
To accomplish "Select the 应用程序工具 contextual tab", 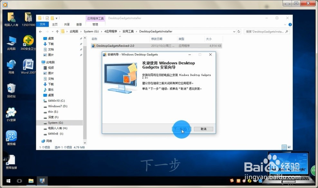I will (95, 18).
